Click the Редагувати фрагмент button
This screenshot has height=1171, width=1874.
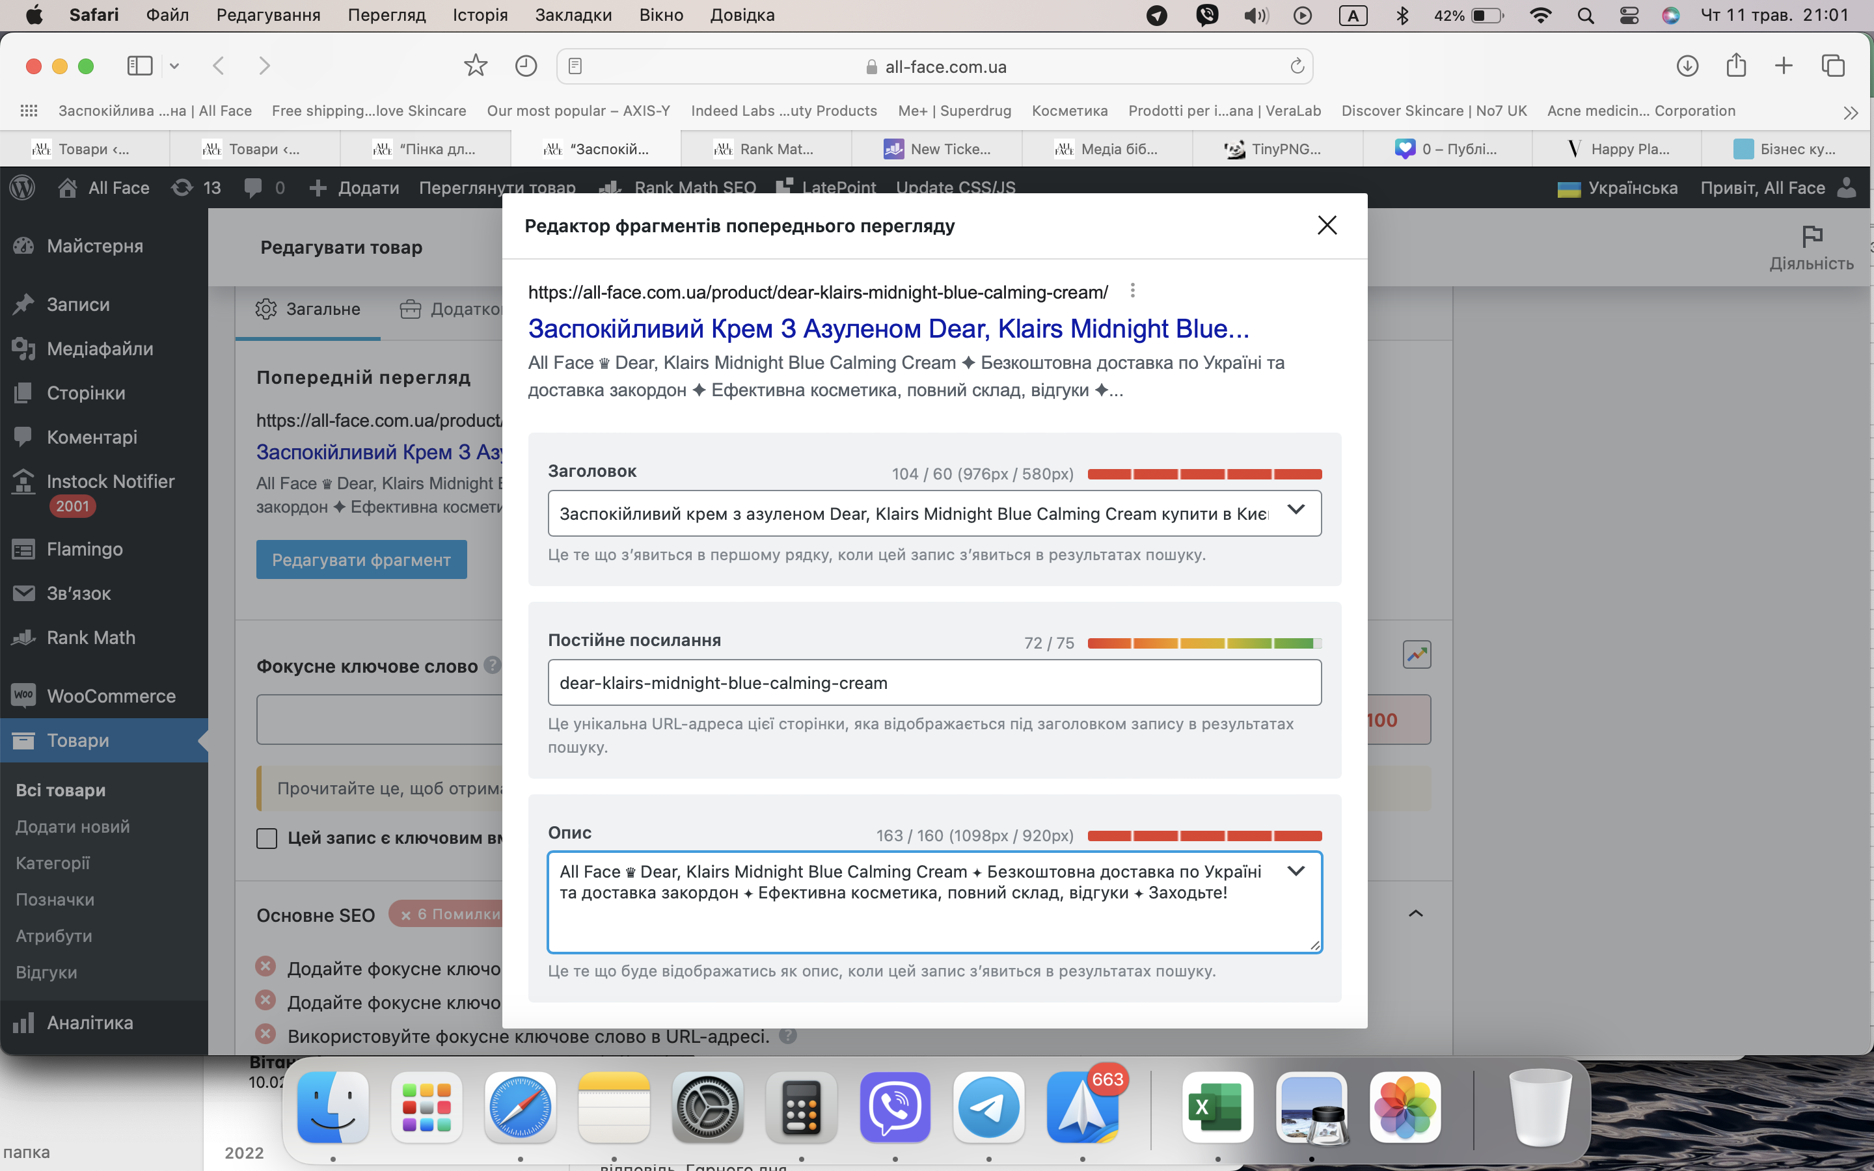click(x=361, y=559)
